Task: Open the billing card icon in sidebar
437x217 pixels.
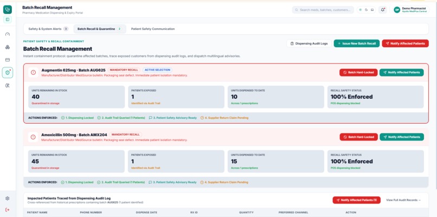Action: (x=8, y=60)
